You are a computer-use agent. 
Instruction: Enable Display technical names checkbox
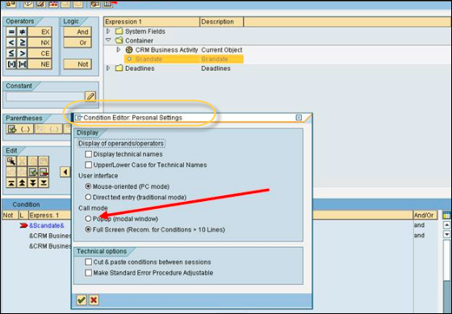pos(89,154)
